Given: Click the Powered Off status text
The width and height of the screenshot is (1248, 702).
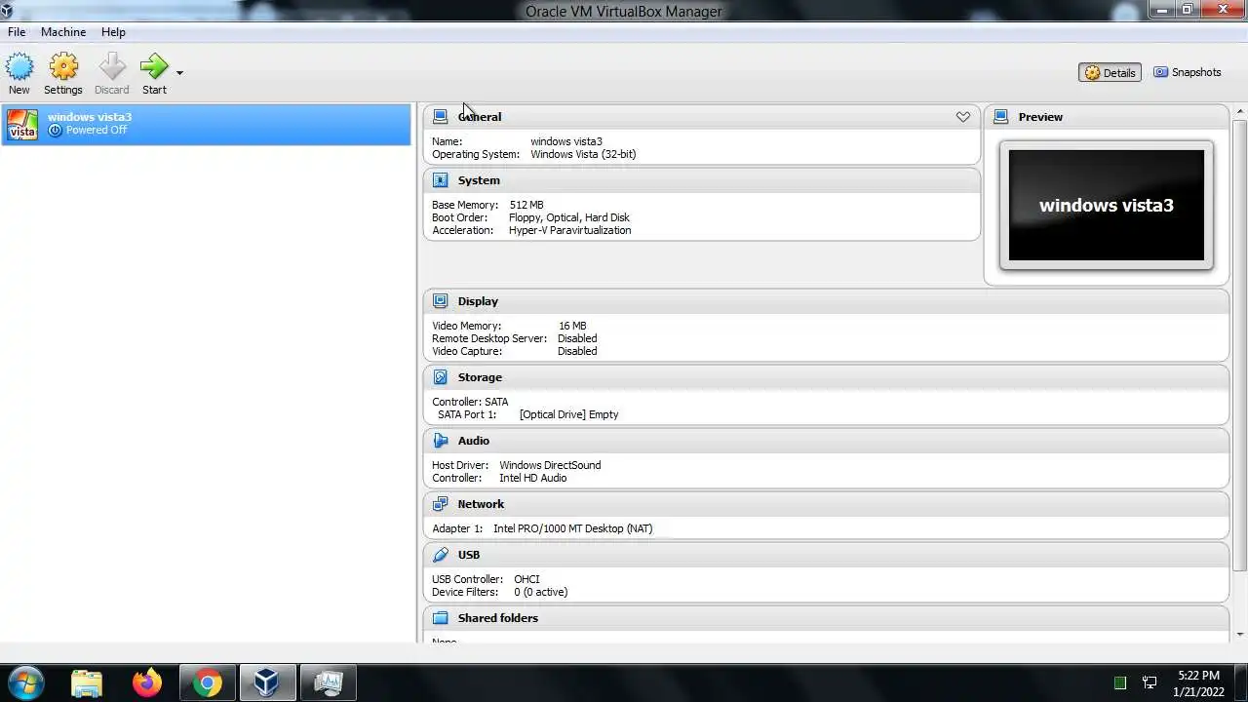Looking at the screenshot, I should tap(97, 131).
